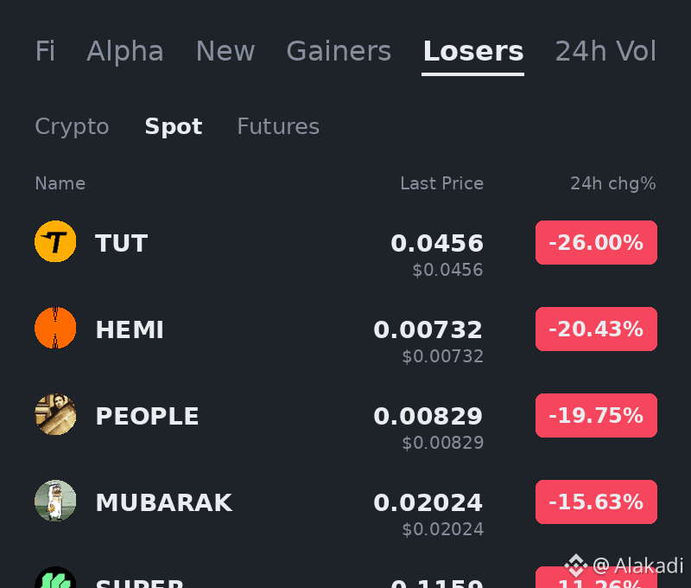Select the Spot market filter
The image size is (691, 588).
[x=174, y=127]
